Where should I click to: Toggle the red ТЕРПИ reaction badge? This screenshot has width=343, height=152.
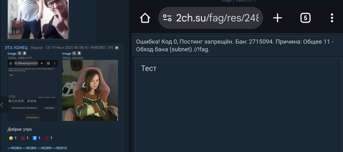coord(49,138)
